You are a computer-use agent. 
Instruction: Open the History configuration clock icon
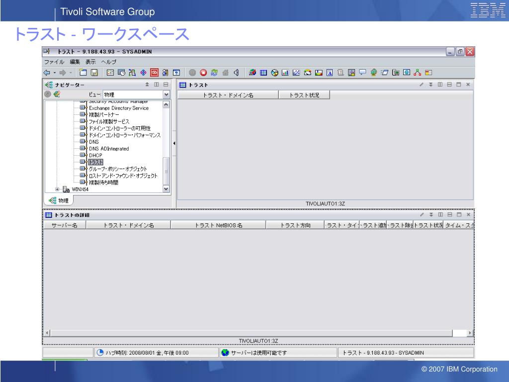point(121,73)
